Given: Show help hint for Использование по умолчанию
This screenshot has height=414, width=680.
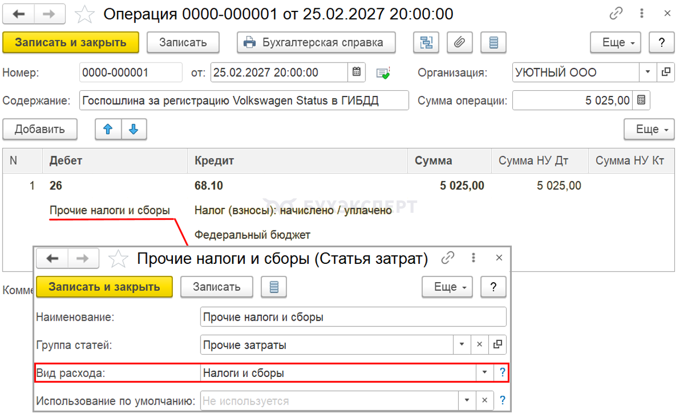Looking at the screenshot, I should [502, 400].
